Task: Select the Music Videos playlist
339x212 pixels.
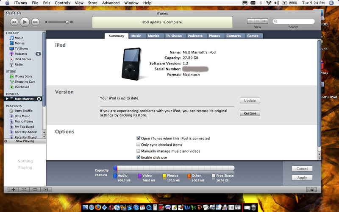Action: click(23, 121)
